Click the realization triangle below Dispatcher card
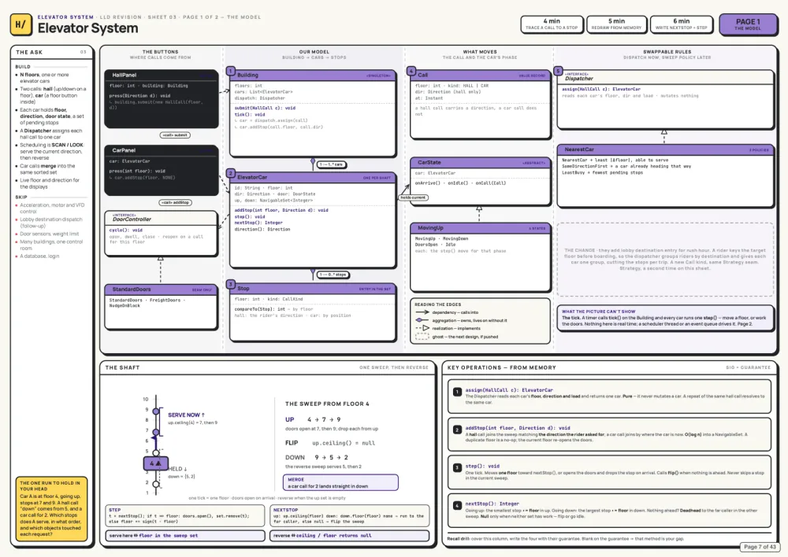 click(x=663, y=132)
